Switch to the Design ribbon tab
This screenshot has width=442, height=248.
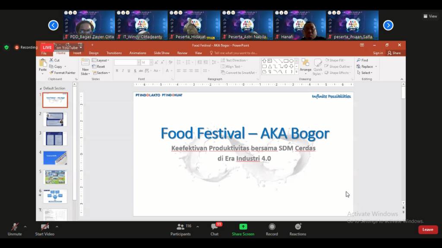tap(94, 53)
